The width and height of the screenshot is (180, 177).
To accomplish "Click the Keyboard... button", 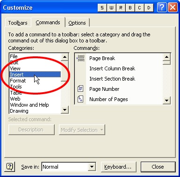I will (x=119, y=167).
